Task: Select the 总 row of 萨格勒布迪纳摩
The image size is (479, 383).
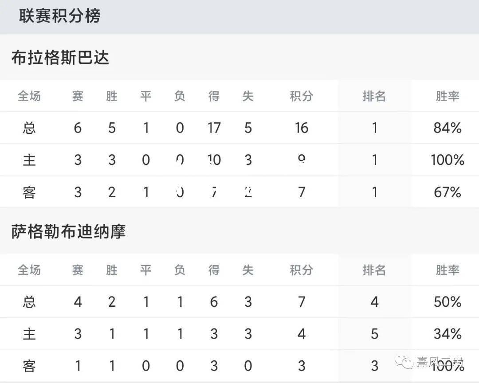Action: [x=239, y=302]
